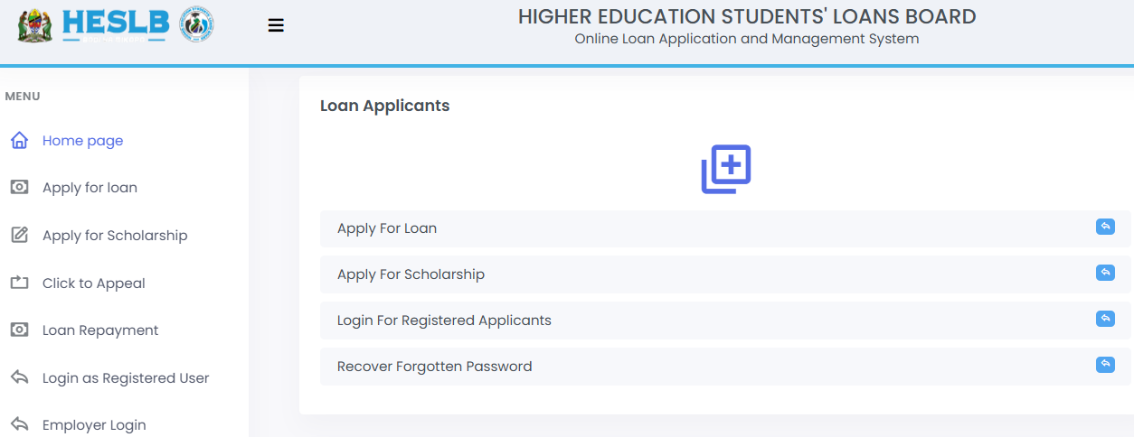This screenshot has width=1134, height=437.
Task: Click the money icon beside Apply for loan
Action: [x=19, y=187]
